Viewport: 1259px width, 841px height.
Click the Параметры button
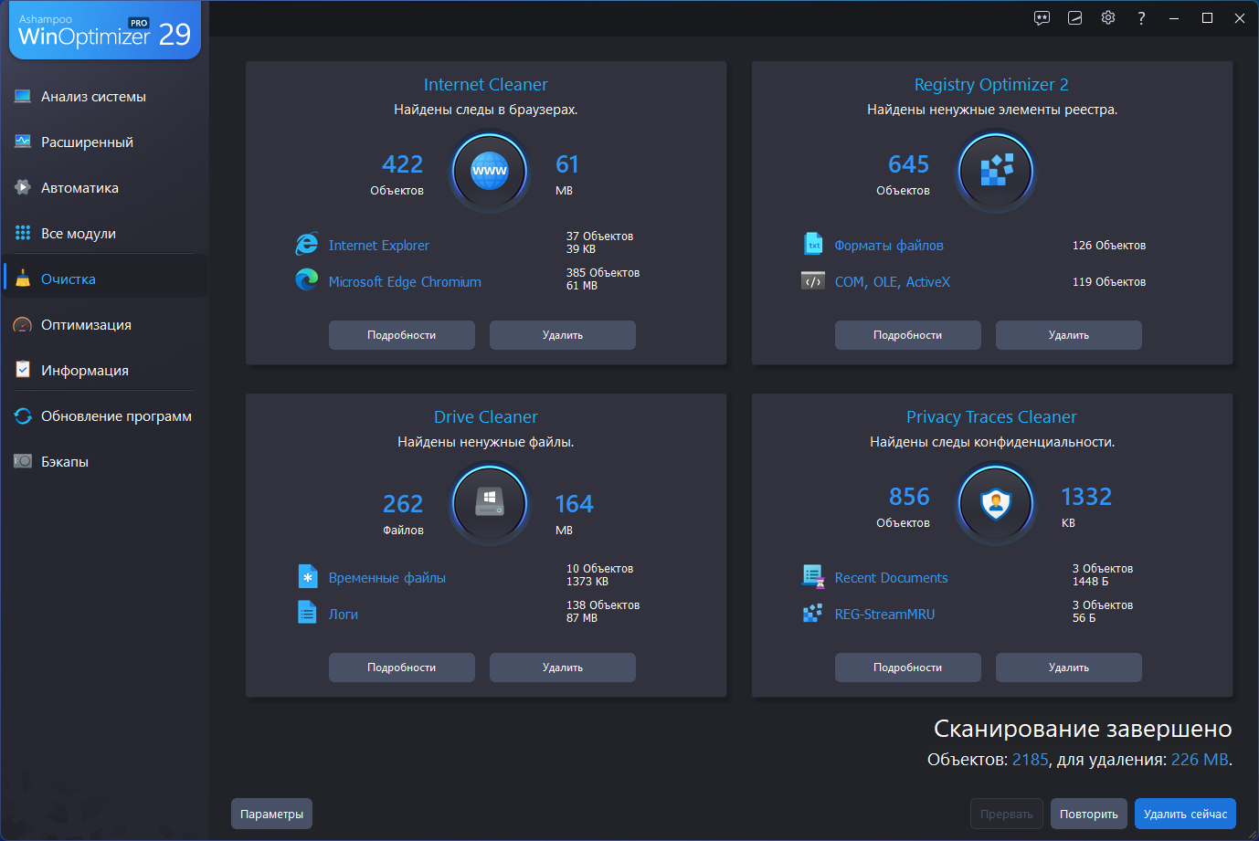[x=271, y=814]
